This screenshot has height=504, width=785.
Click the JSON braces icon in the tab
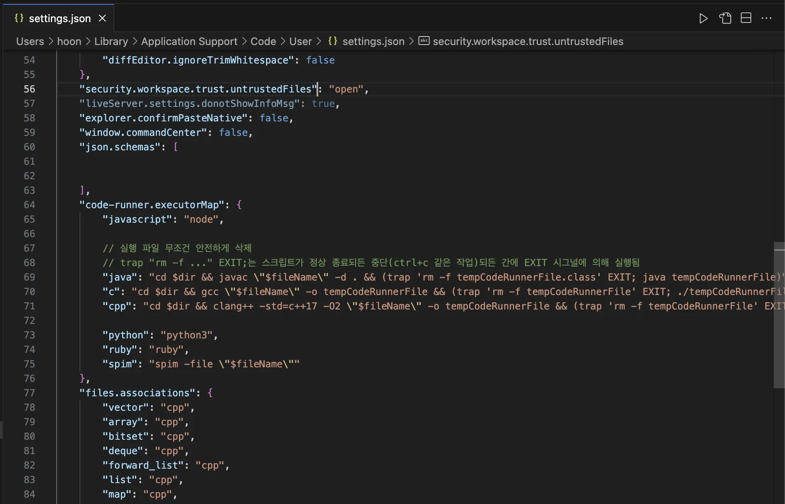click(x=19, y=18)
